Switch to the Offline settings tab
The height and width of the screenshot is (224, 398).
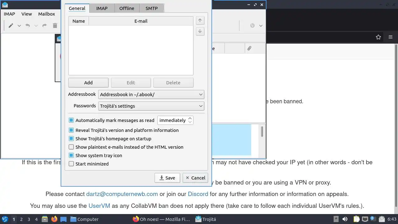tap(127, 8)
